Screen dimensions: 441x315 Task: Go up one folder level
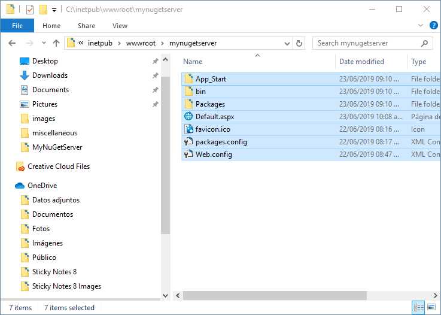point(56,43)
